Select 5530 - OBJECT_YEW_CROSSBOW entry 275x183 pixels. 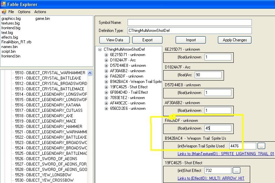point(44,180)
